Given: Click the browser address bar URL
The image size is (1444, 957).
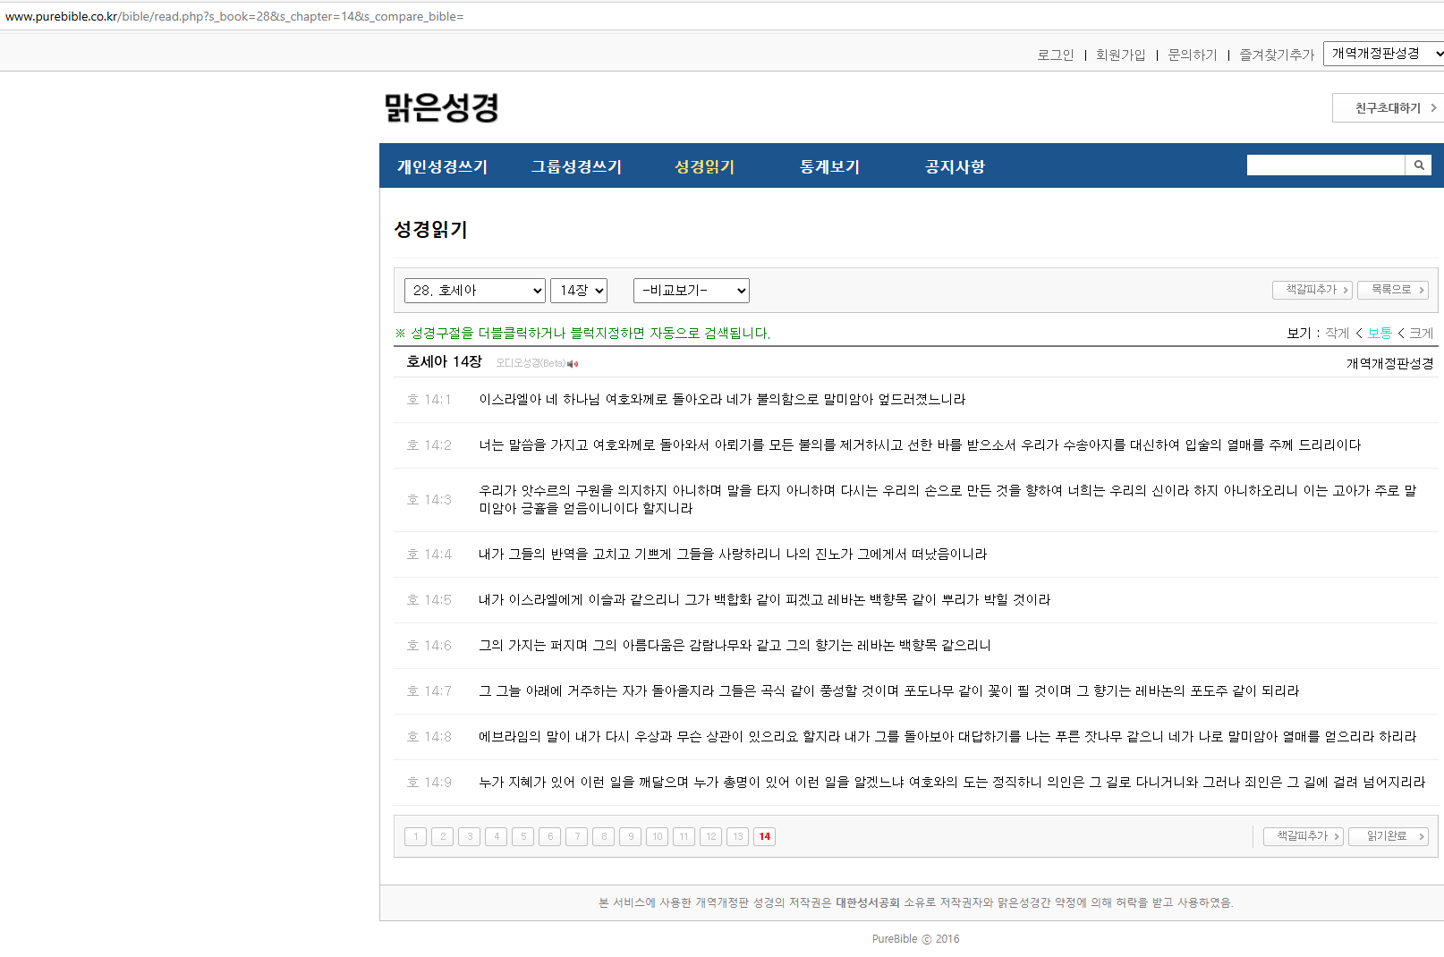Looking at the screenshot, I should pos(234,16).
